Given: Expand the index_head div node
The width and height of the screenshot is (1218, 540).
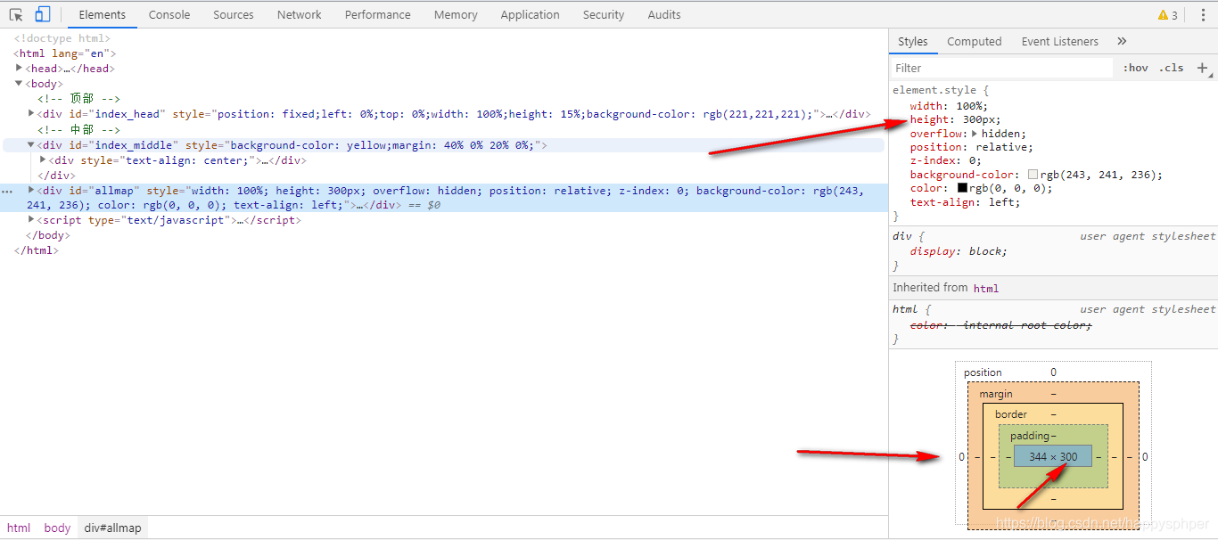Looking at the screenshot, I should pos(31,113).
